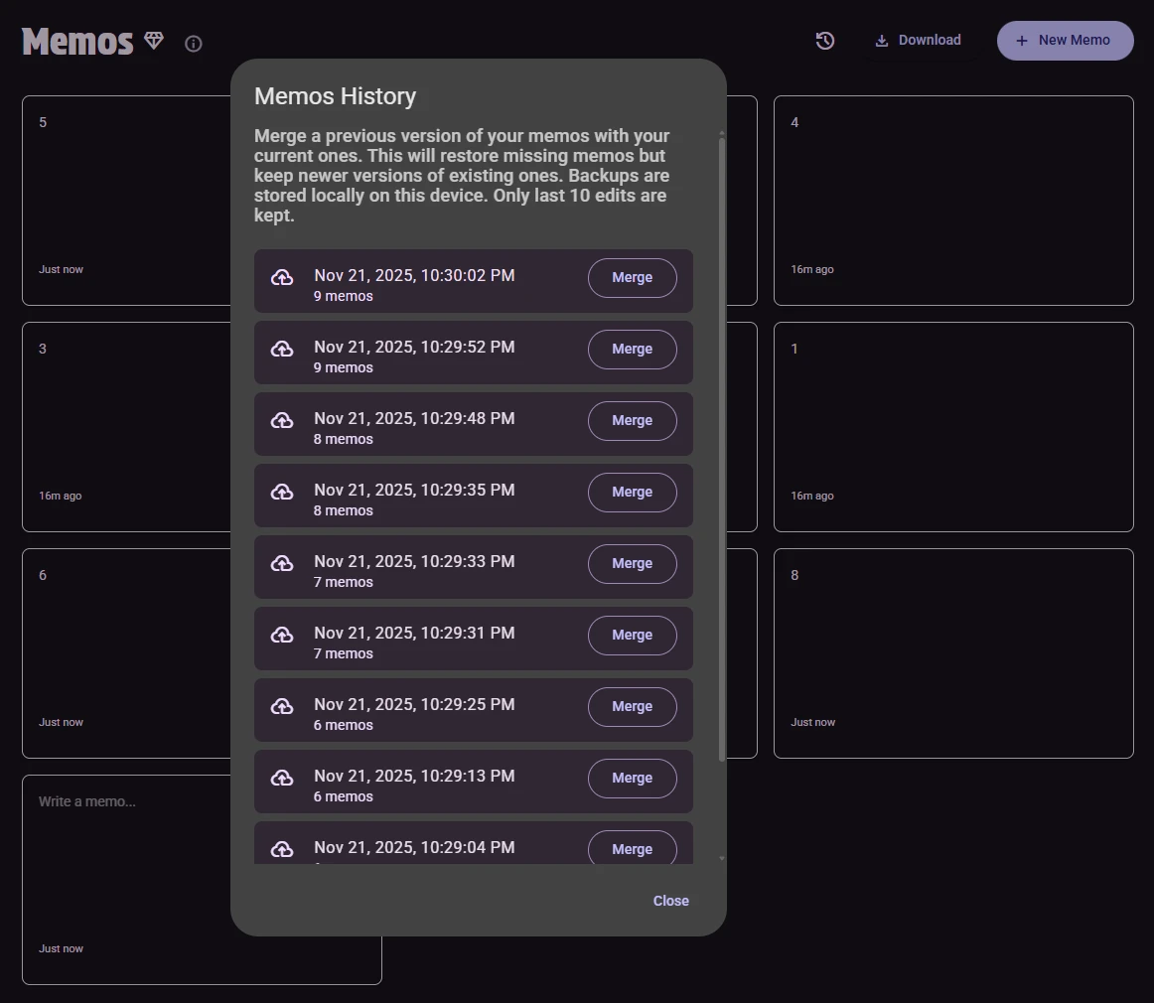
Task: Open the history clock icon in header
Action: click(x=825, y=41)
